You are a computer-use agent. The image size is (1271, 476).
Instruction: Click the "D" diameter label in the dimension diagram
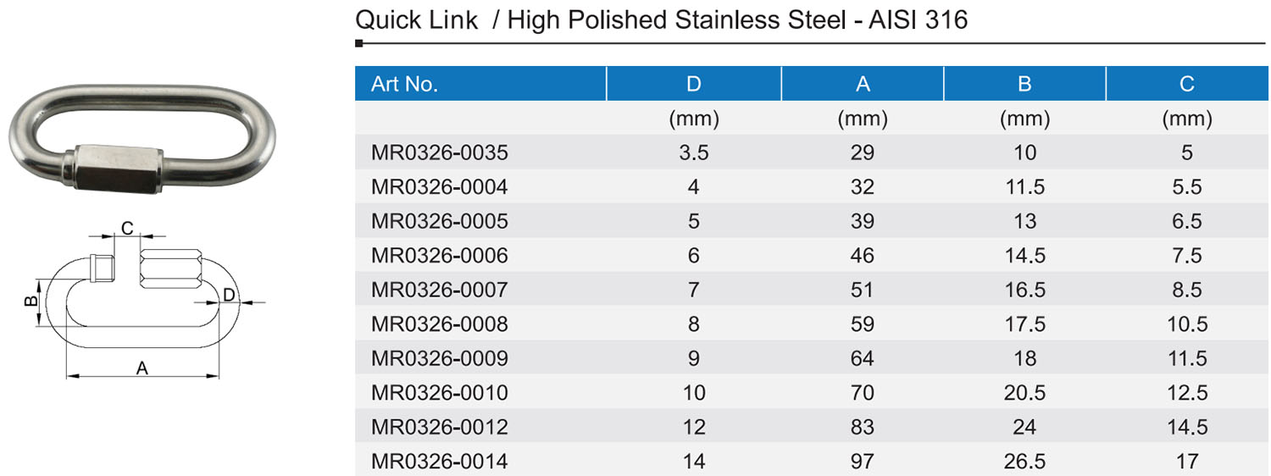(228, 295)
